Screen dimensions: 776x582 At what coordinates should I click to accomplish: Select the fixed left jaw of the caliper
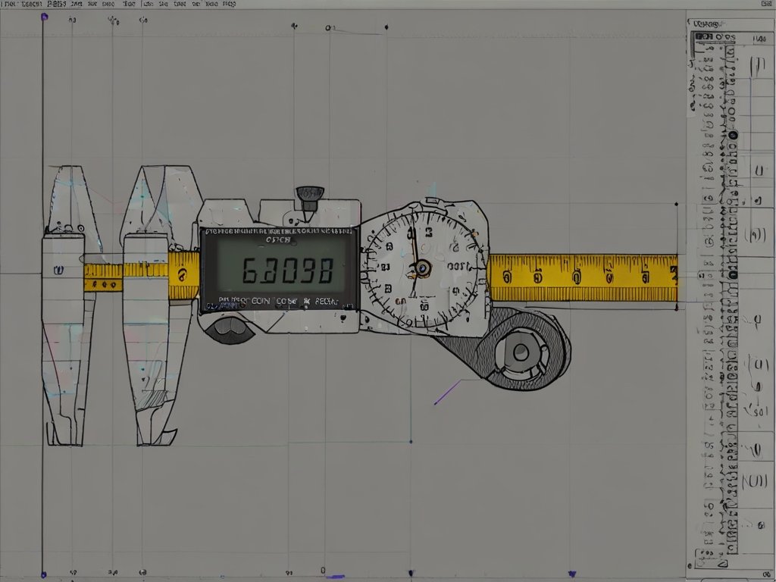(69, 305)
